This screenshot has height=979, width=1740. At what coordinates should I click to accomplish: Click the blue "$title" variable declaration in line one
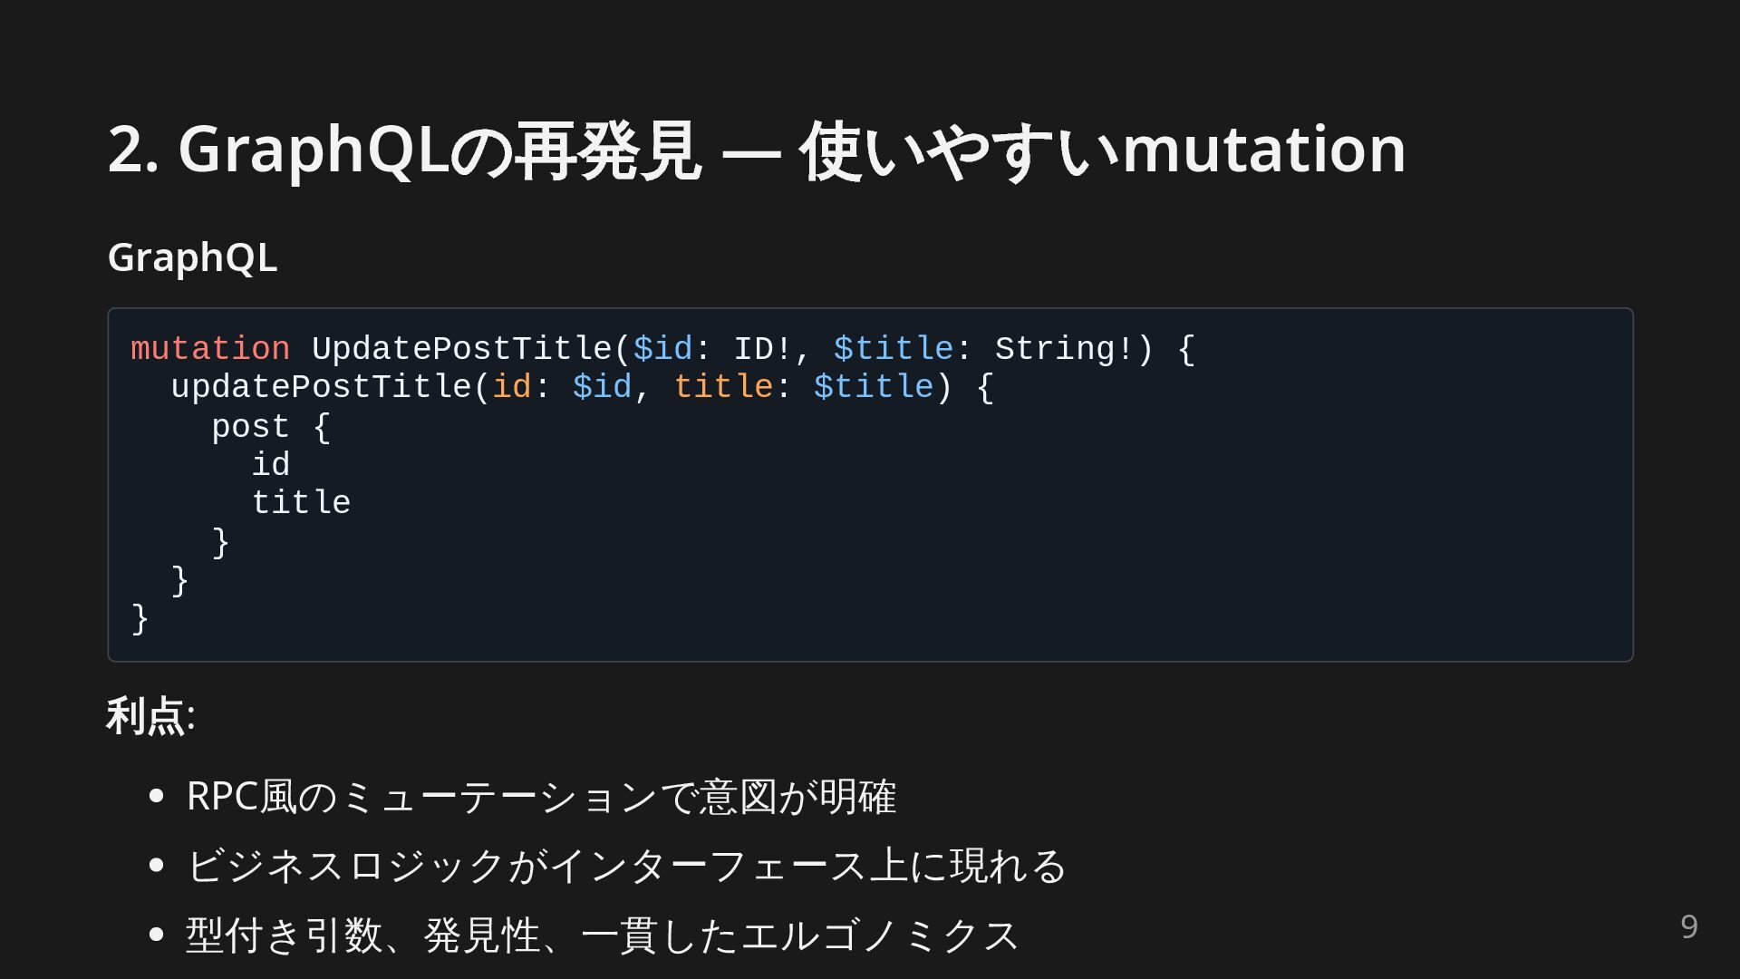click(x=893, y=349)
